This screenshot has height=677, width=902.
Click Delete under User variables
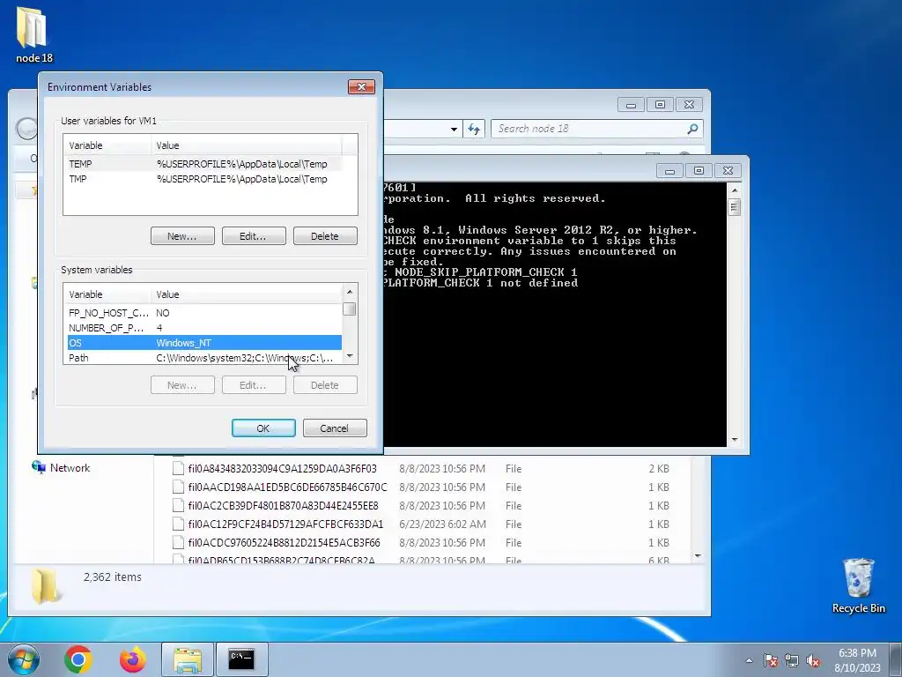[x=325, y=236]
